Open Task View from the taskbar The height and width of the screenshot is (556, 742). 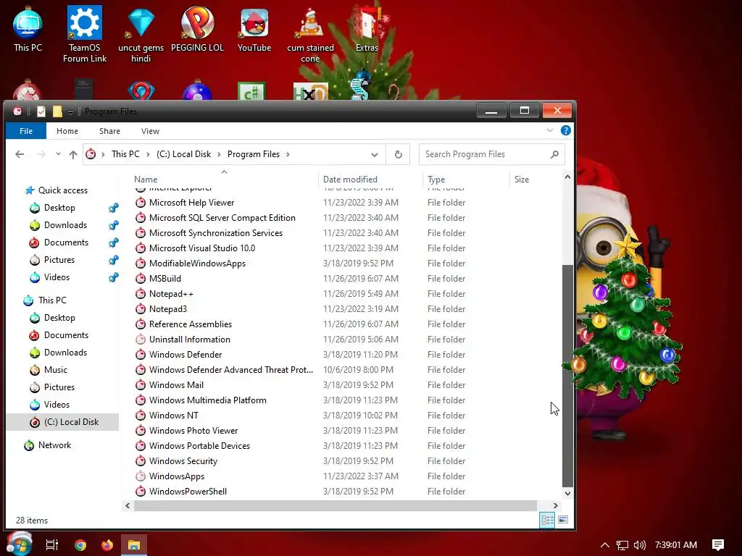pyautogui.click(x=52, y=544)
